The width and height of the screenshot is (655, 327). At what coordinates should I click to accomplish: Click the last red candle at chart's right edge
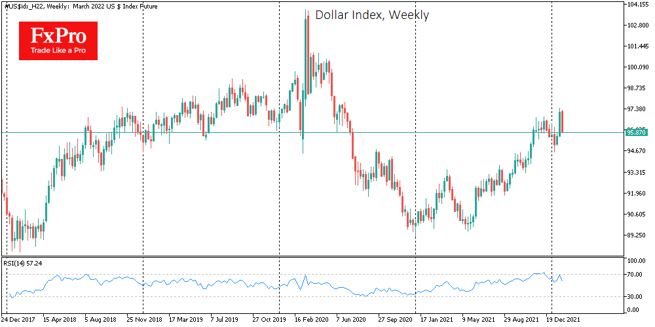(562, 122)
